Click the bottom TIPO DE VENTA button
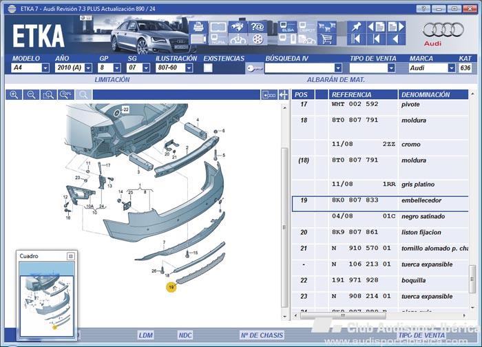The width and height of the screenshot is (482, 347). pos(421,335)
